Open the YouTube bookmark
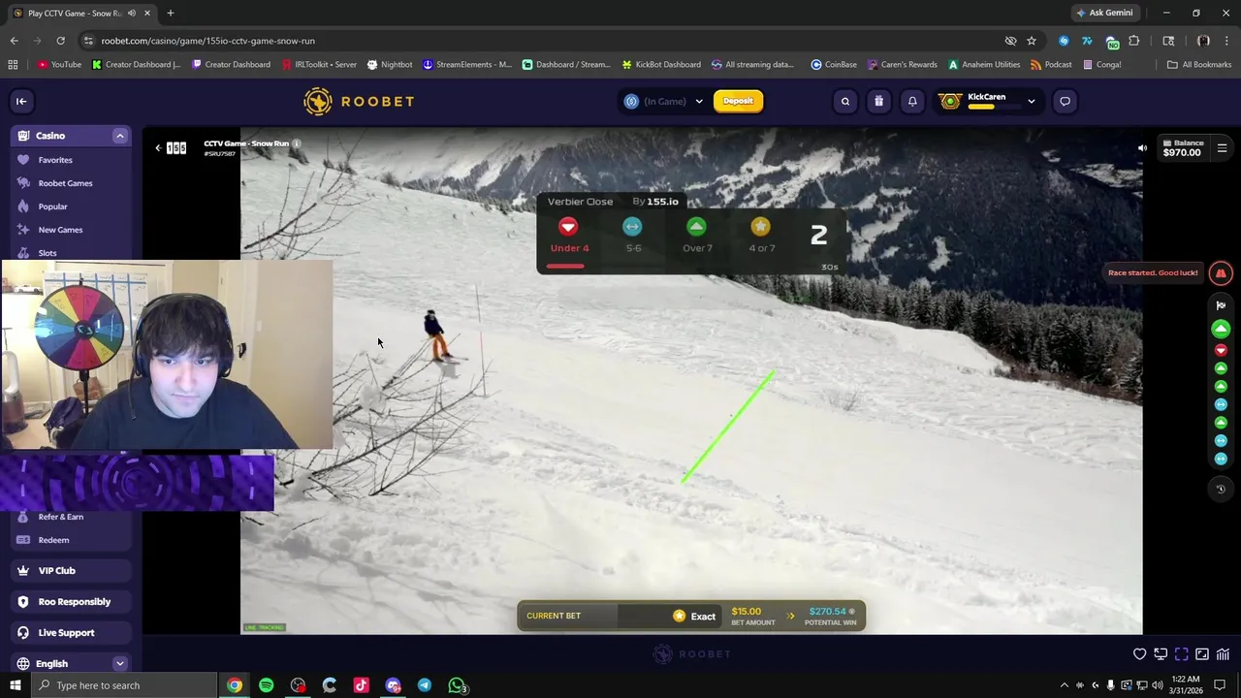Image resolution: width=1241 pixels, height=698 pixels. [x=59, y=65]
